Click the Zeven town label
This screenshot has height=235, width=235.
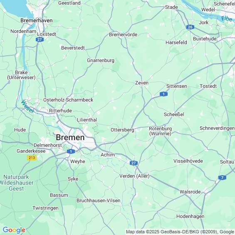[x=142, y=83]
